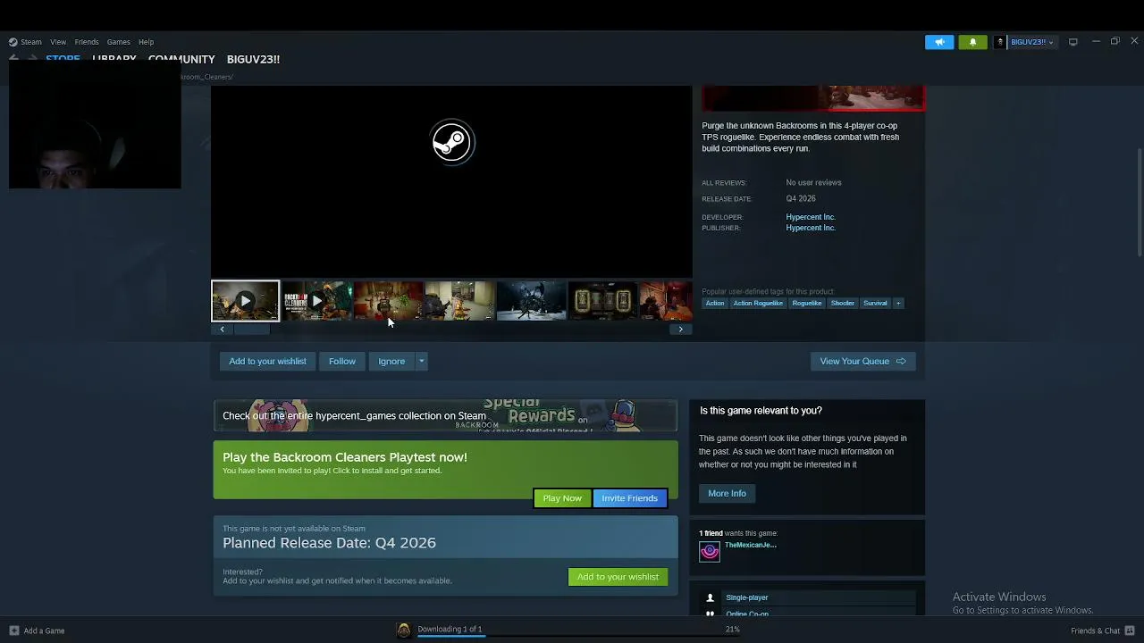The height and width of the screenshot is (643, 1144).
Task: Click the Ignore button
Action: (x=391, y=361)
